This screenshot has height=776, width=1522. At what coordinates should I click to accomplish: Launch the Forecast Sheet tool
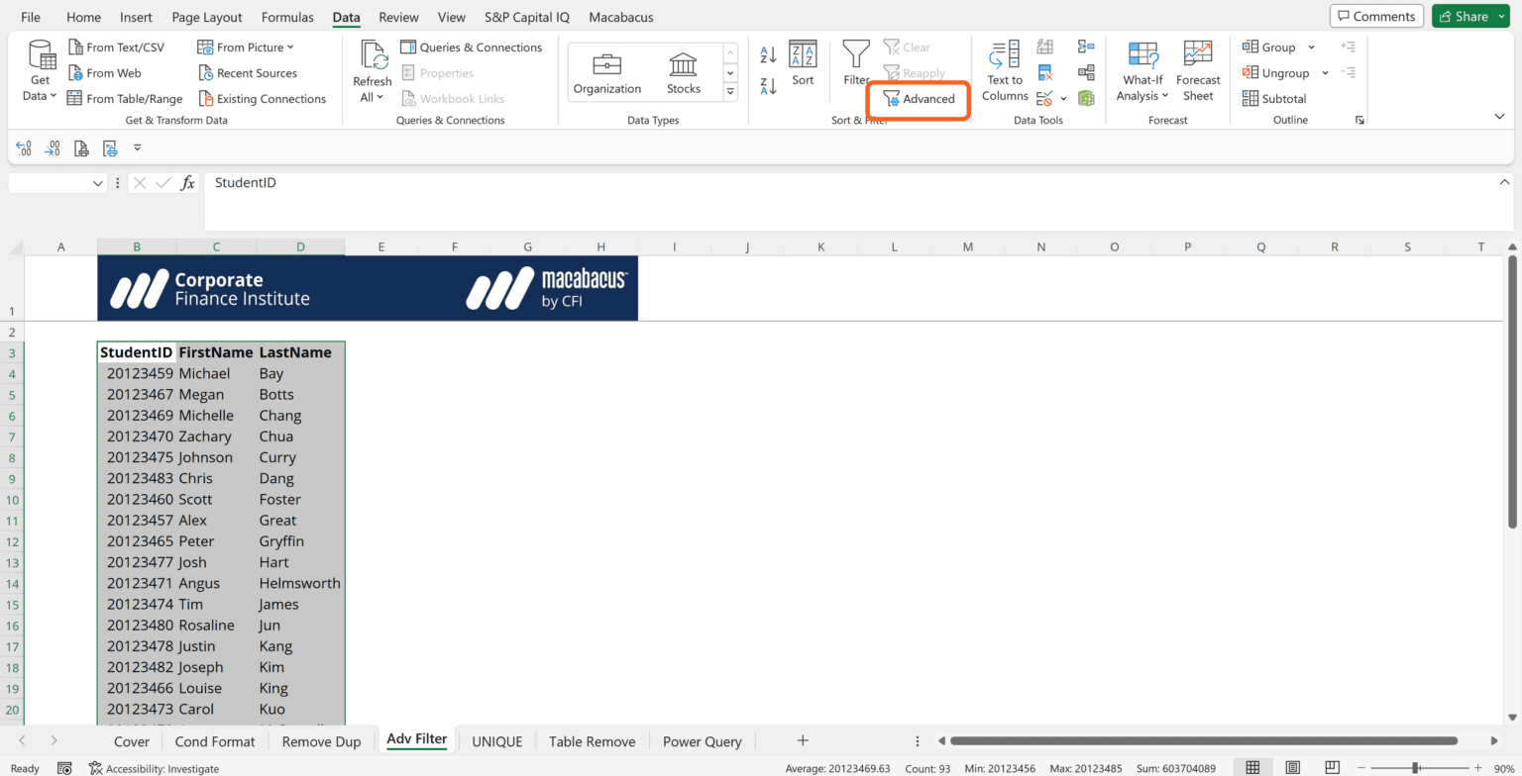coord(1198,71)
